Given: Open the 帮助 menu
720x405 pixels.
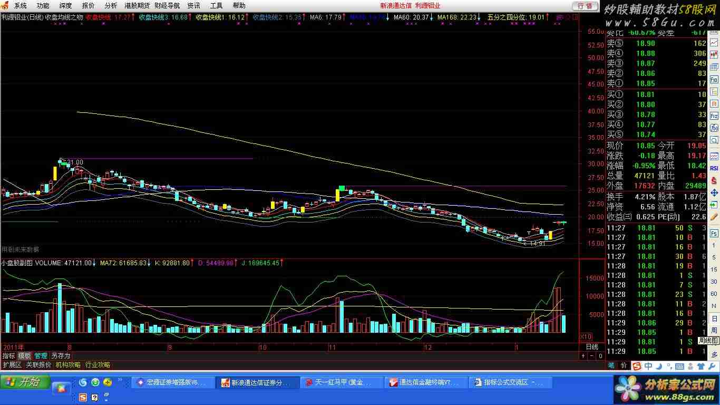Looking at the screenshot, I should 239,5.
